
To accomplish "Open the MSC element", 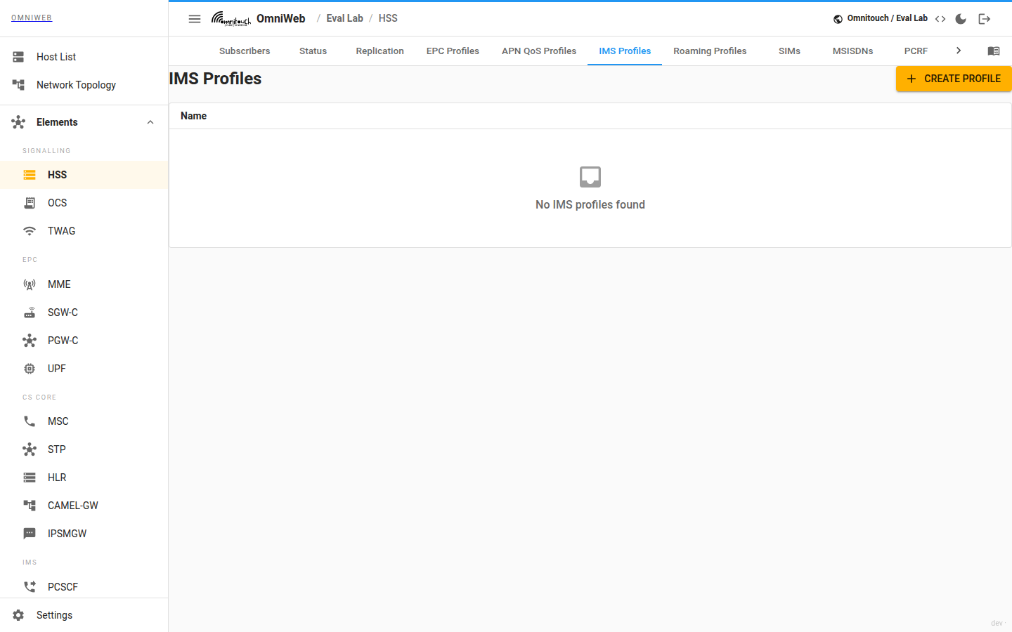I will 84,421.
